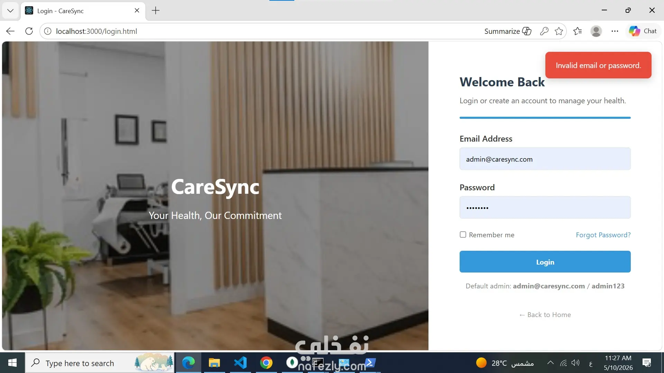
Task: Open the network Wi-Fi tray icon
Action: (563, 363)
